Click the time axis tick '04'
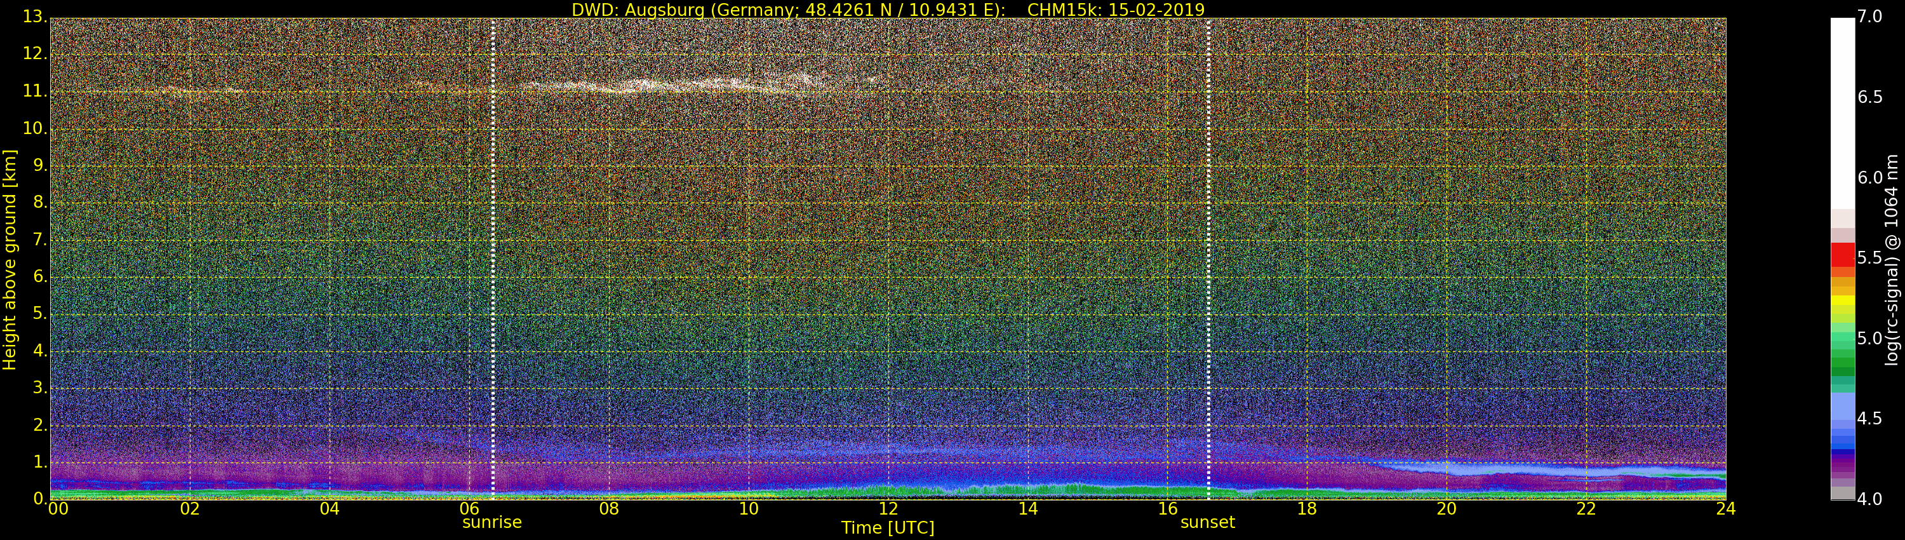 pyautogui.click(x=330, y=508)
